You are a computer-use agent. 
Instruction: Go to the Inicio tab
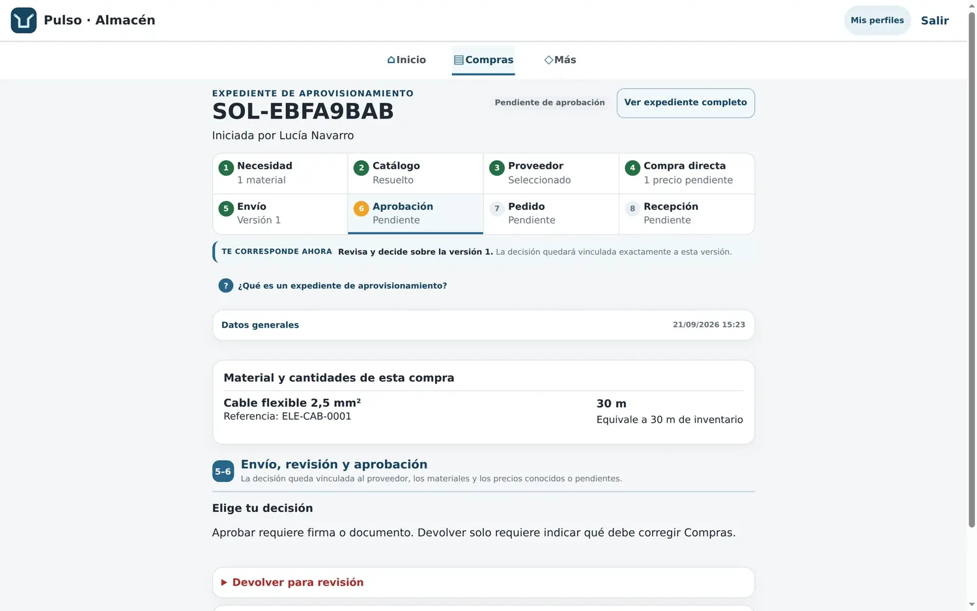click(x=406, y=60)
